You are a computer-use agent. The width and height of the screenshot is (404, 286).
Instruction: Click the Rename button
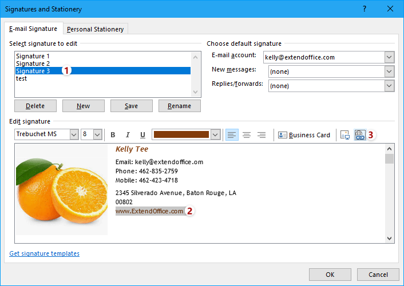pos(180,106)
